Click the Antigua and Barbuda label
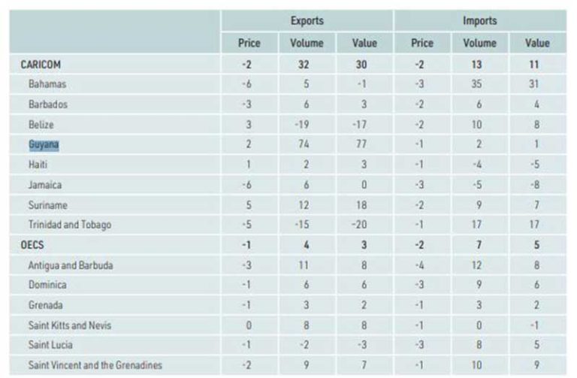This screenshot has height=378, width=577. click(x=71, y=265)
